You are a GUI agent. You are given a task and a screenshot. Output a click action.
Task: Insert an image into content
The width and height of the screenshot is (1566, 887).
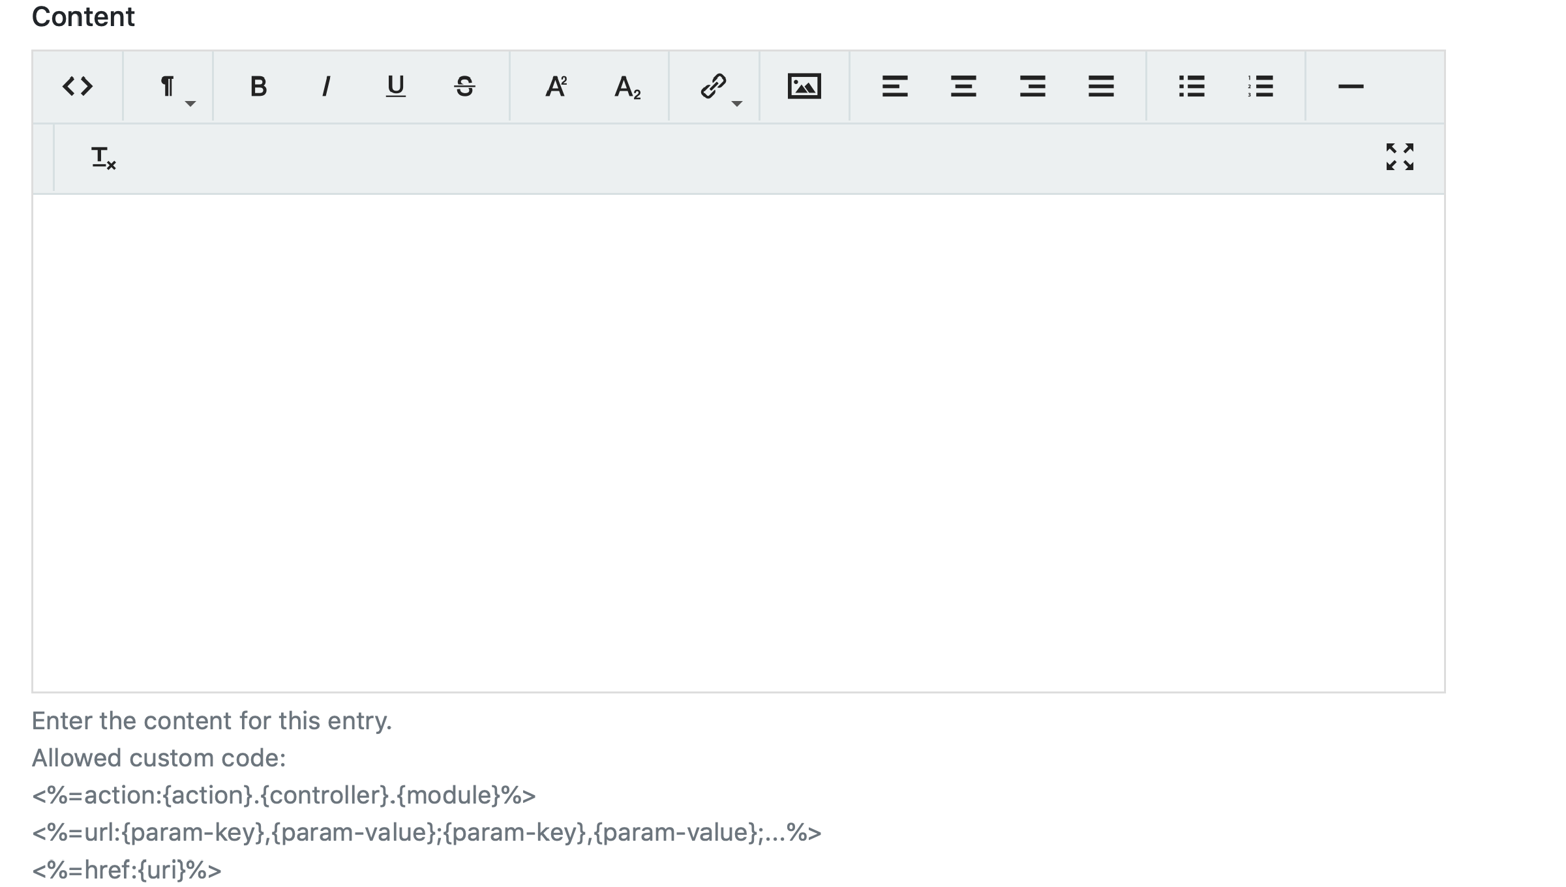pyautogui.click(x=804, y=86)
